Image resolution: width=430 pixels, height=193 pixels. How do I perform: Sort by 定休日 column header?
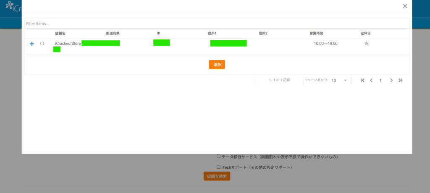coord(366,33)
